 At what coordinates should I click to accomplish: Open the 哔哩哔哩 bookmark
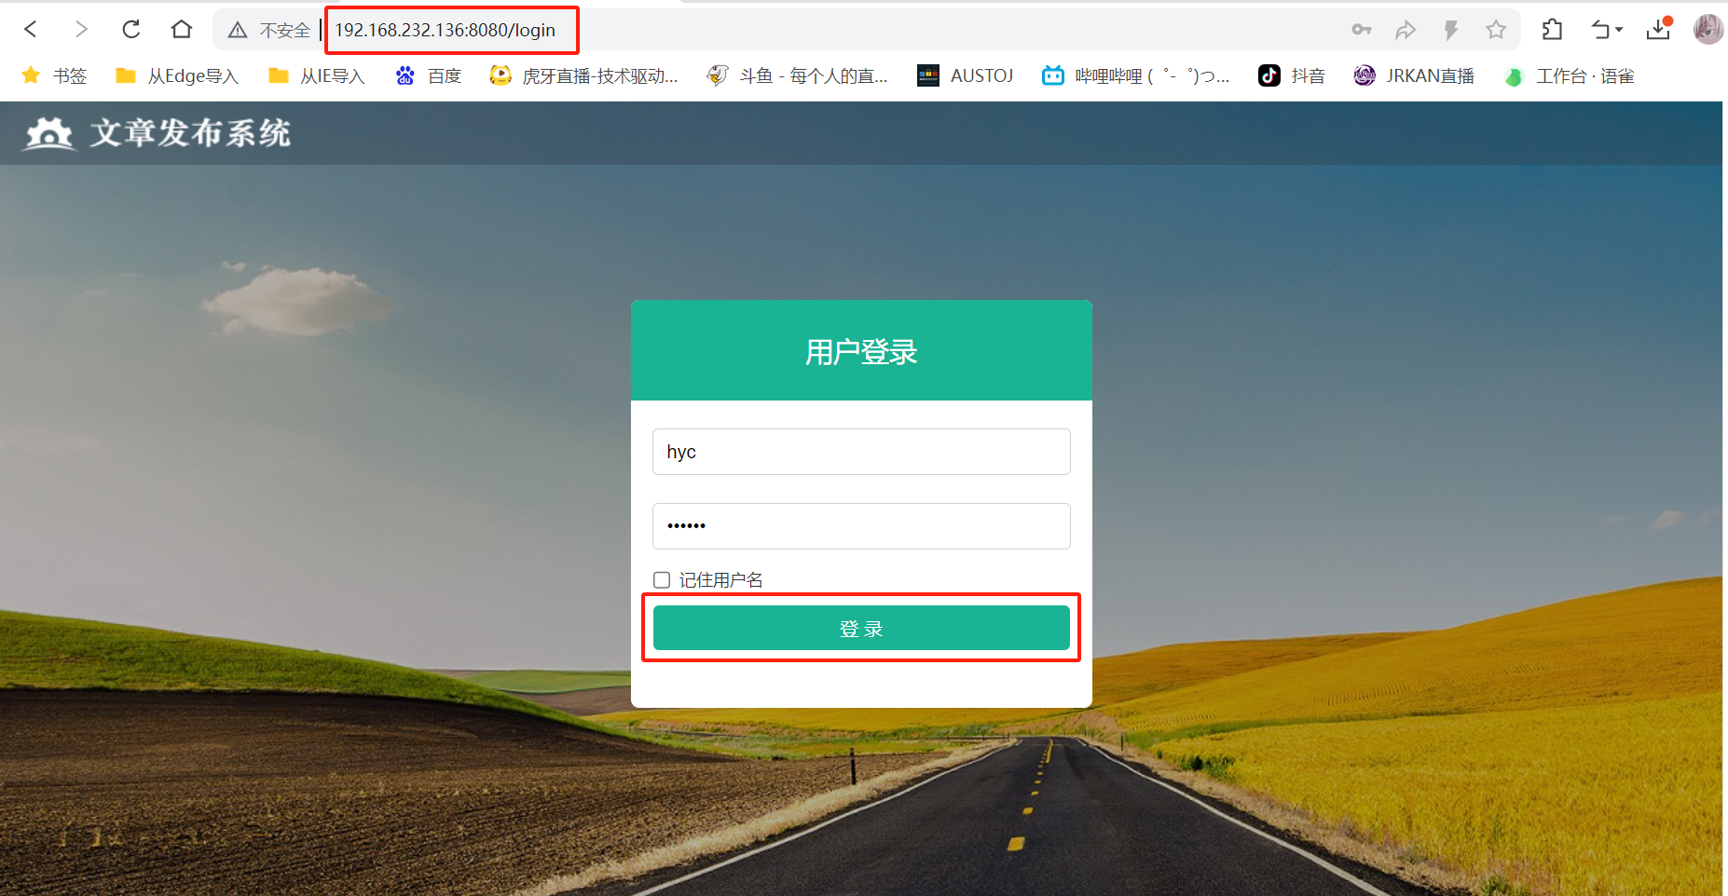[1136, 75]
